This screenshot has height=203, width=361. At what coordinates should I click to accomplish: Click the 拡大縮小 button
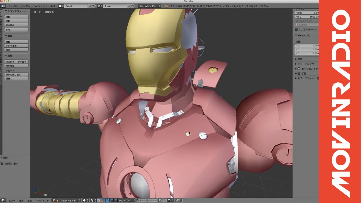click(16, 25)
